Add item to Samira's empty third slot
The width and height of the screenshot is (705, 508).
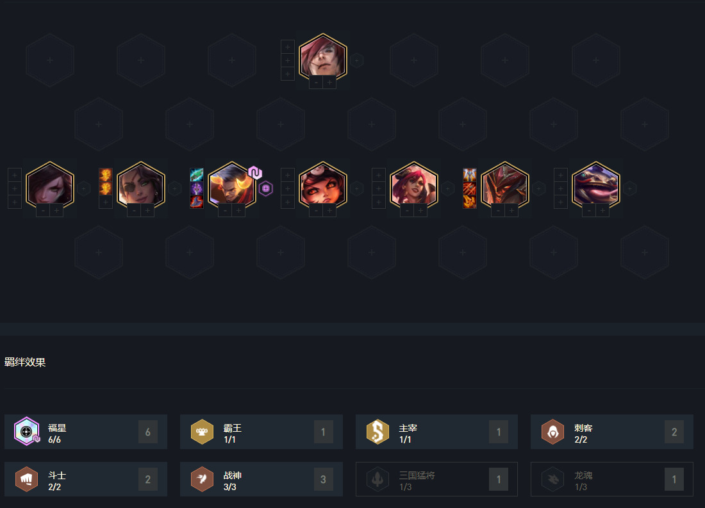click(105, 202)
